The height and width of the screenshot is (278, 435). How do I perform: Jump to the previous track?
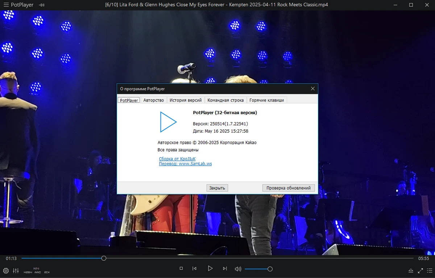(x=195, y=269)
